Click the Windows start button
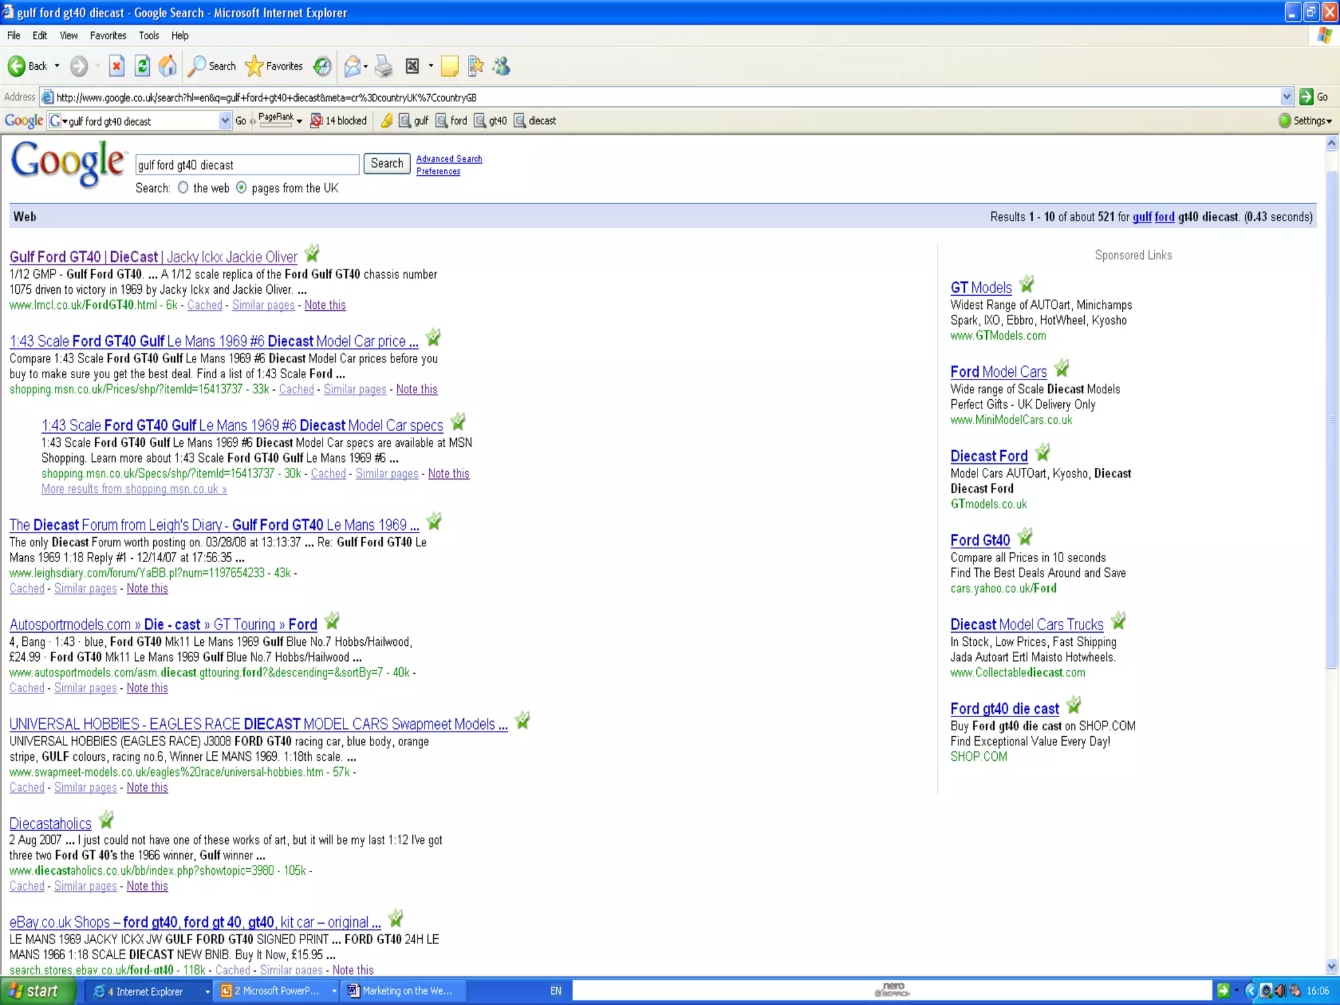The height and width of the screenshot is (1005, 1340). click(37, 991)
